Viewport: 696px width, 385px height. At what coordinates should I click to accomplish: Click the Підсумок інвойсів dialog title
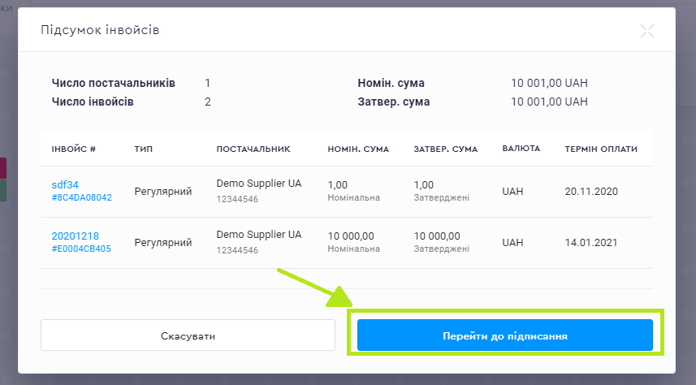point(100,31)
